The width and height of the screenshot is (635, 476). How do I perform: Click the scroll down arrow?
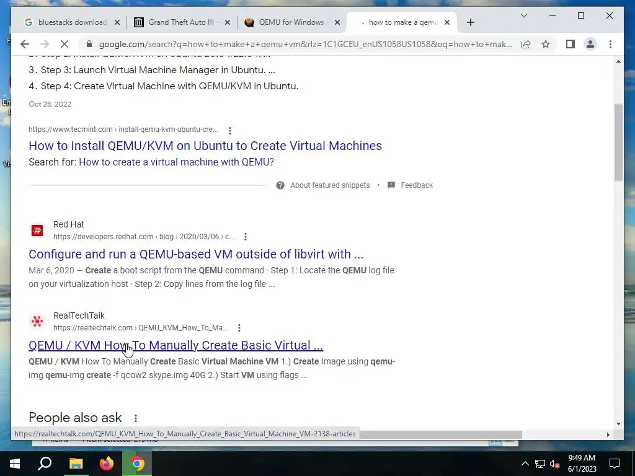point(618,424)
